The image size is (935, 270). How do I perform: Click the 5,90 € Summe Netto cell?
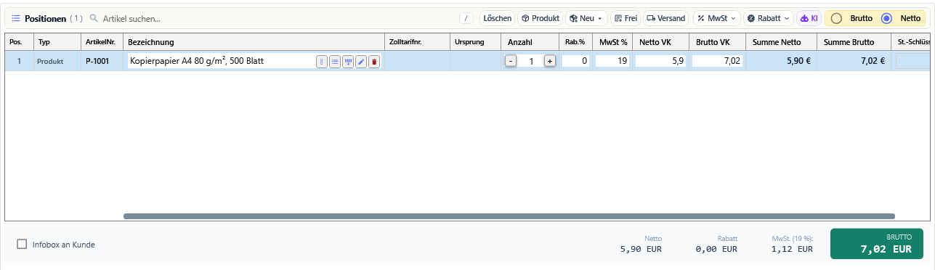point(782,61)
